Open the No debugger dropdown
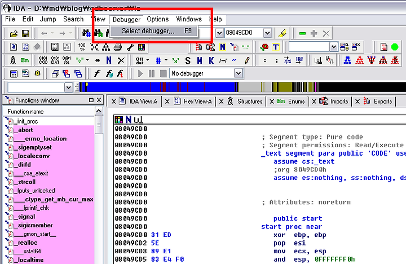The width and height of the screenshot is (406, 264). pyautogui.click(x=239, y=73)
